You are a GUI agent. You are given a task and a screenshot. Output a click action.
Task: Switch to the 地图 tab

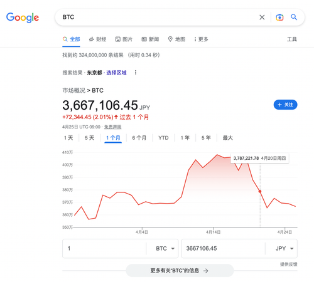click(x=176, y=39)
